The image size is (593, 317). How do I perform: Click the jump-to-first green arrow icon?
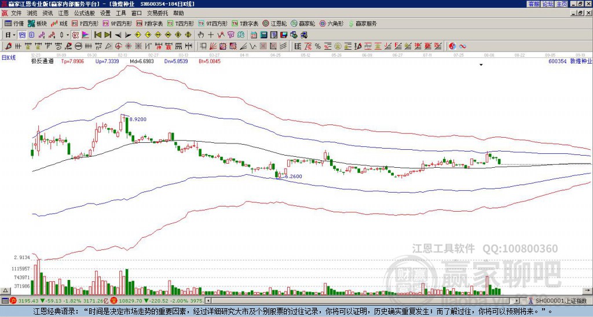98,35
